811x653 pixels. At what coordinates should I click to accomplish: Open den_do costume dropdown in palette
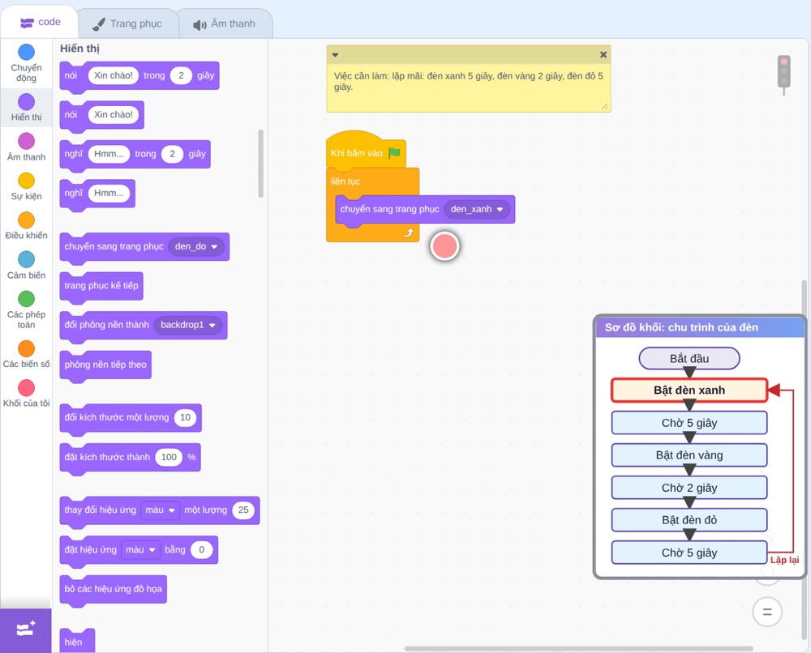[196, 246]
